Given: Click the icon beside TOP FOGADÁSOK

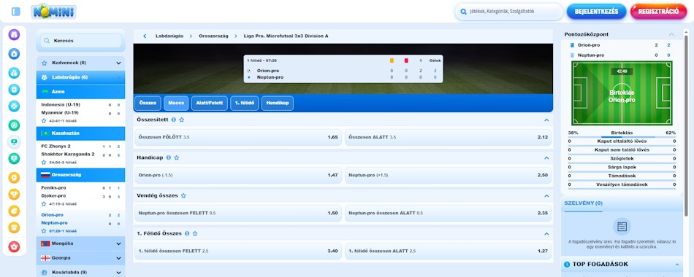Looking at the screenshot, I should click(x=567, y=265).
